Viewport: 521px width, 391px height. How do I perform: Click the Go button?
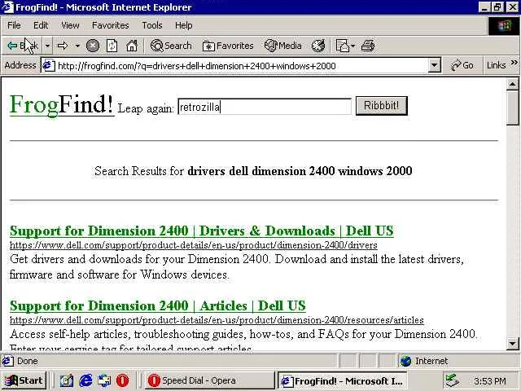pyautogui.click(x=462, y=65)
